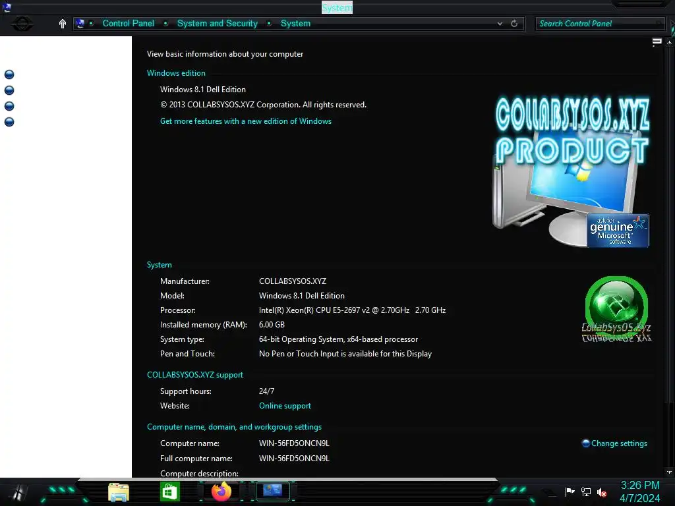Screen dimensions: 675x506
Task: Click the green CollabSysOS.xyz orb logo
Action: [x=616, y=309]
